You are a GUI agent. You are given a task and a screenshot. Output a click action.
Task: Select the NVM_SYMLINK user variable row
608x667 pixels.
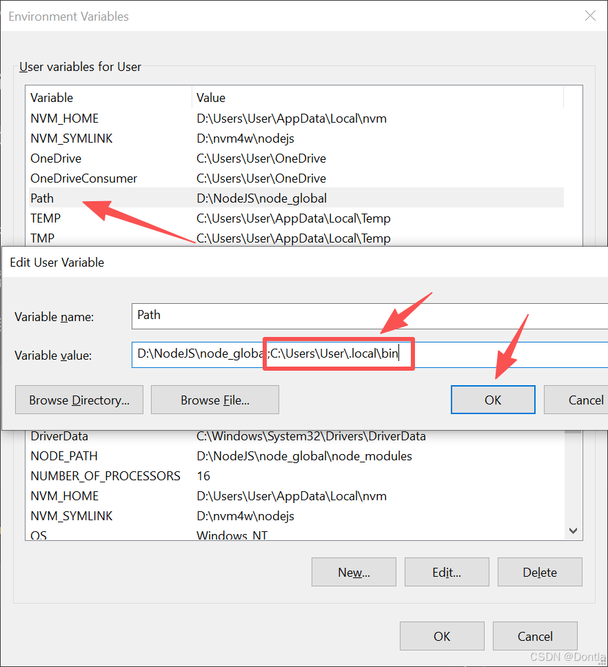296,138
